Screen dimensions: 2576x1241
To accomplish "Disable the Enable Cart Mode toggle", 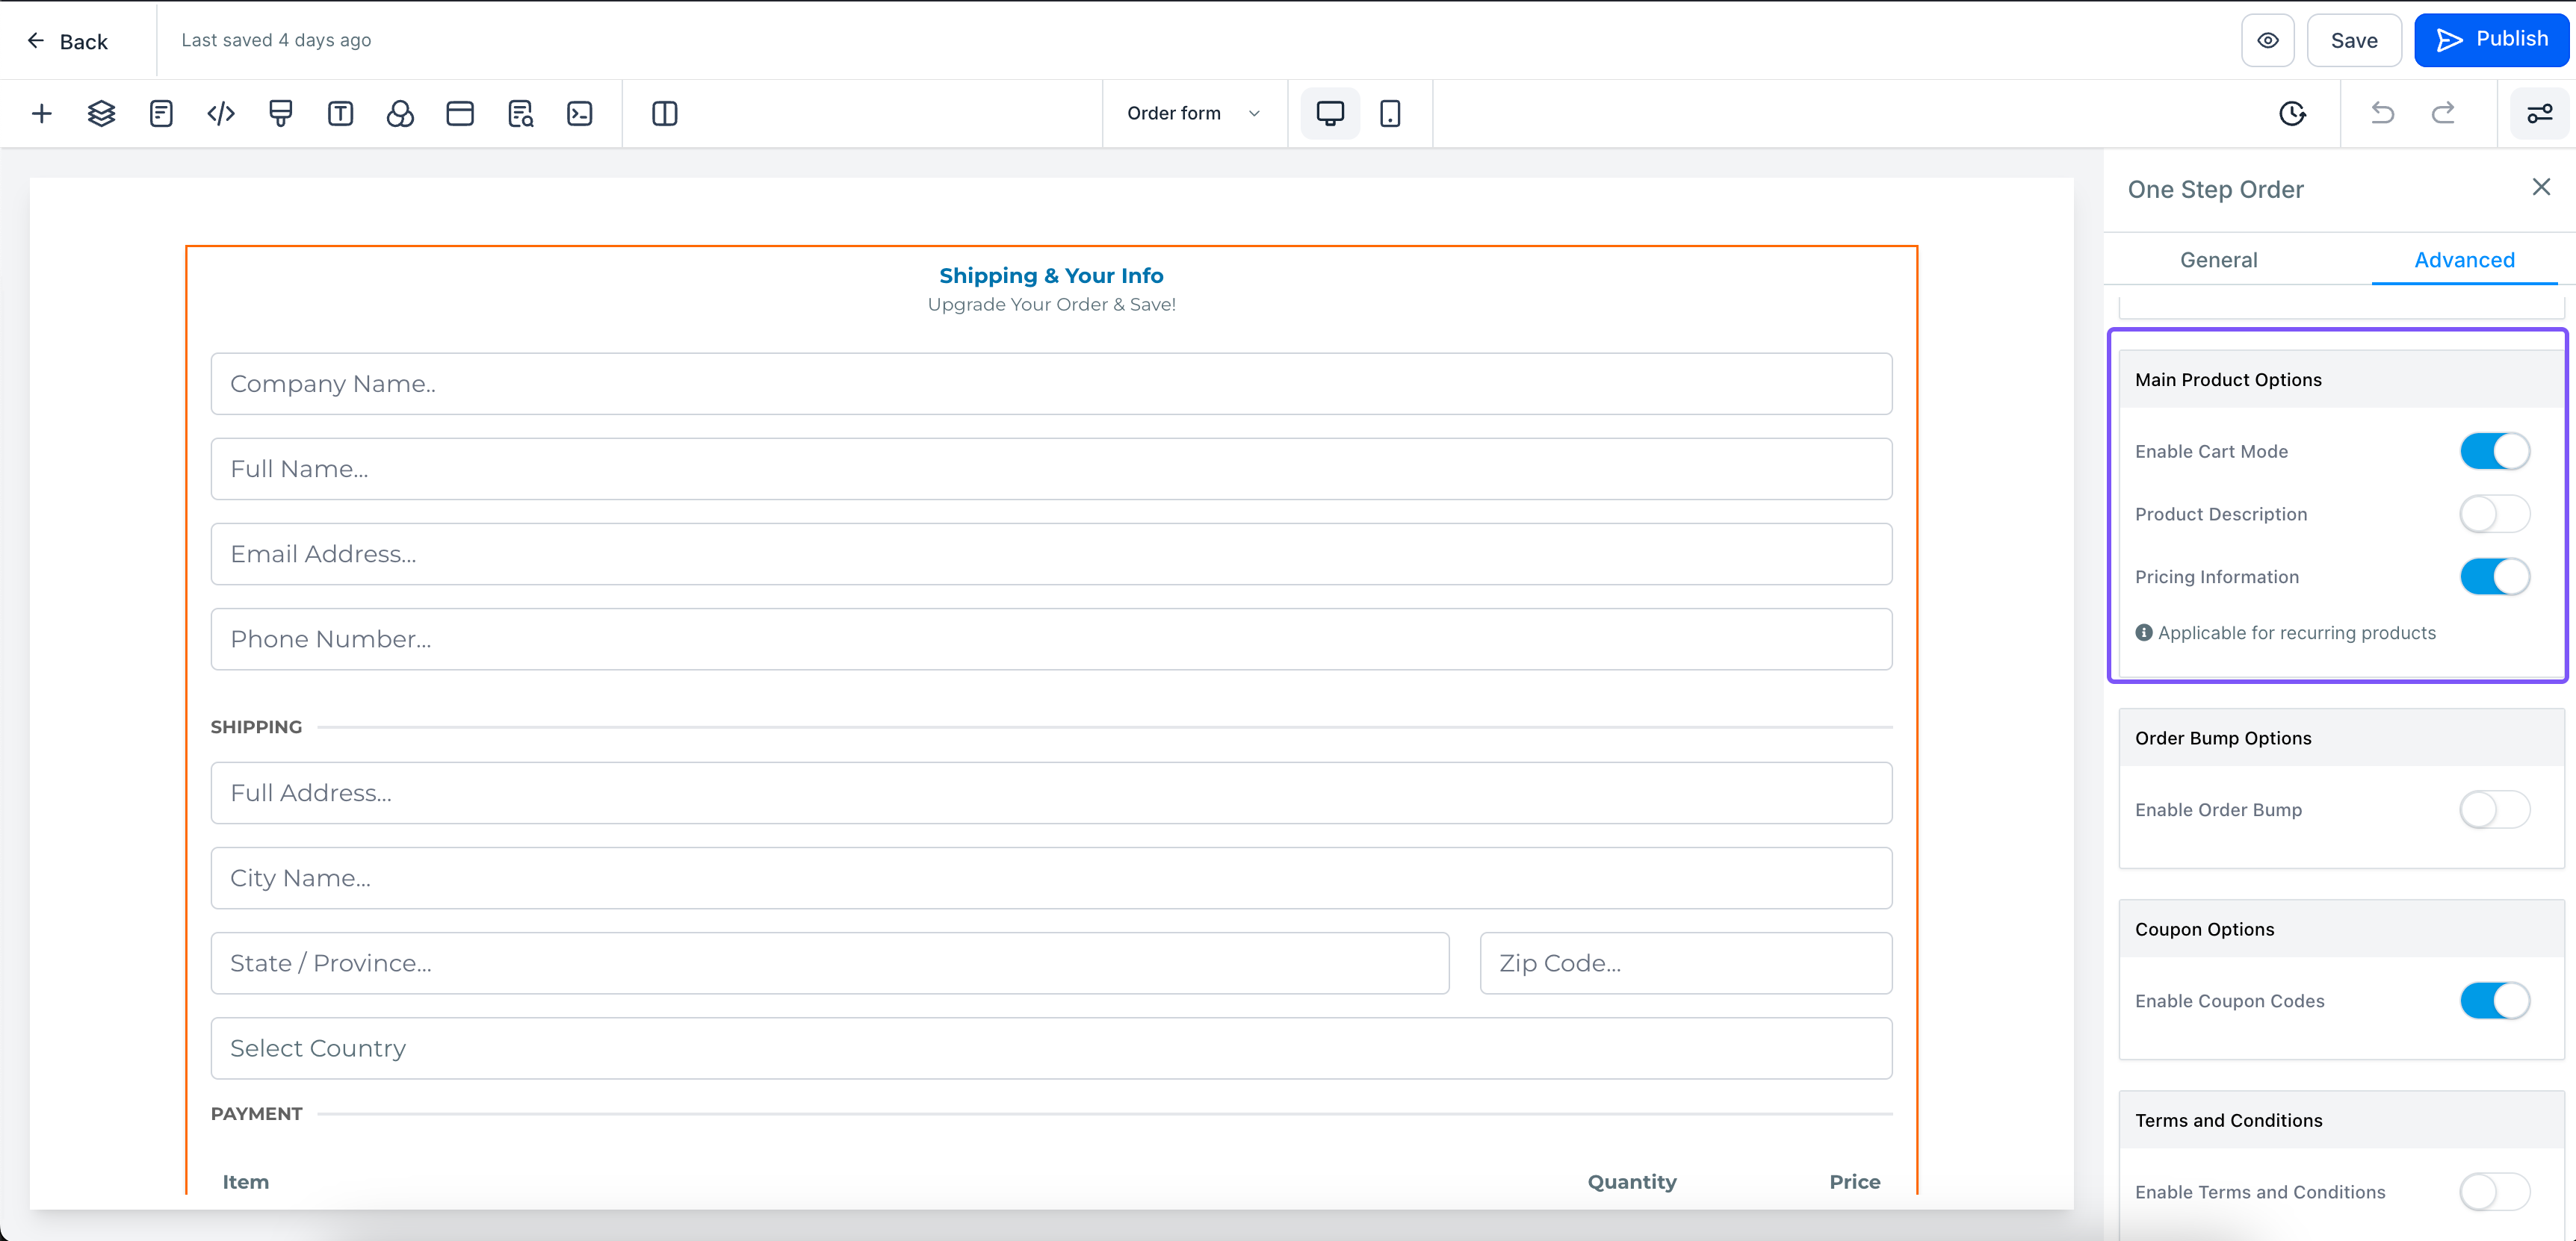I will 2494,452.
